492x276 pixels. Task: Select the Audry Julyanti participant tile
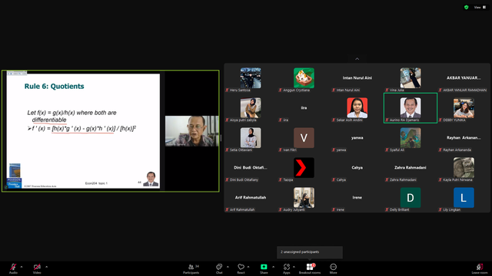[304, 198]
